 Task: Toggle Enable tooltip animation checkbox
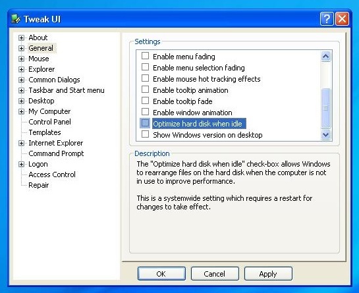[x=145, y=90]
